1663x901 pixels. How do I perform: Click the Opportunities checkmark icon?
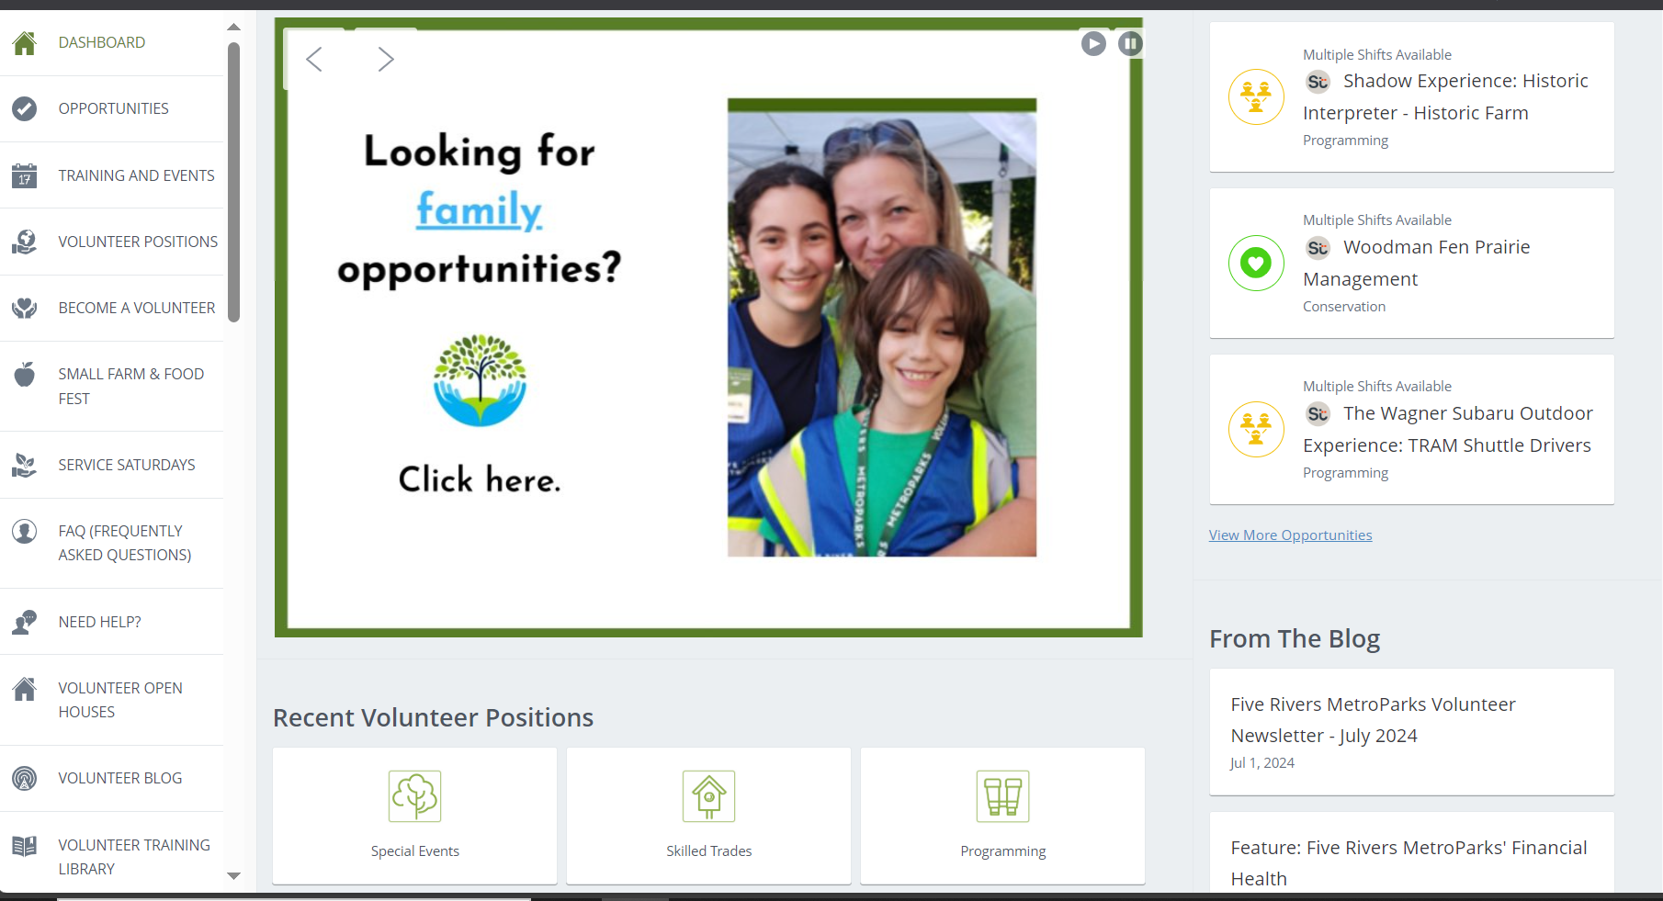(25, 108)
